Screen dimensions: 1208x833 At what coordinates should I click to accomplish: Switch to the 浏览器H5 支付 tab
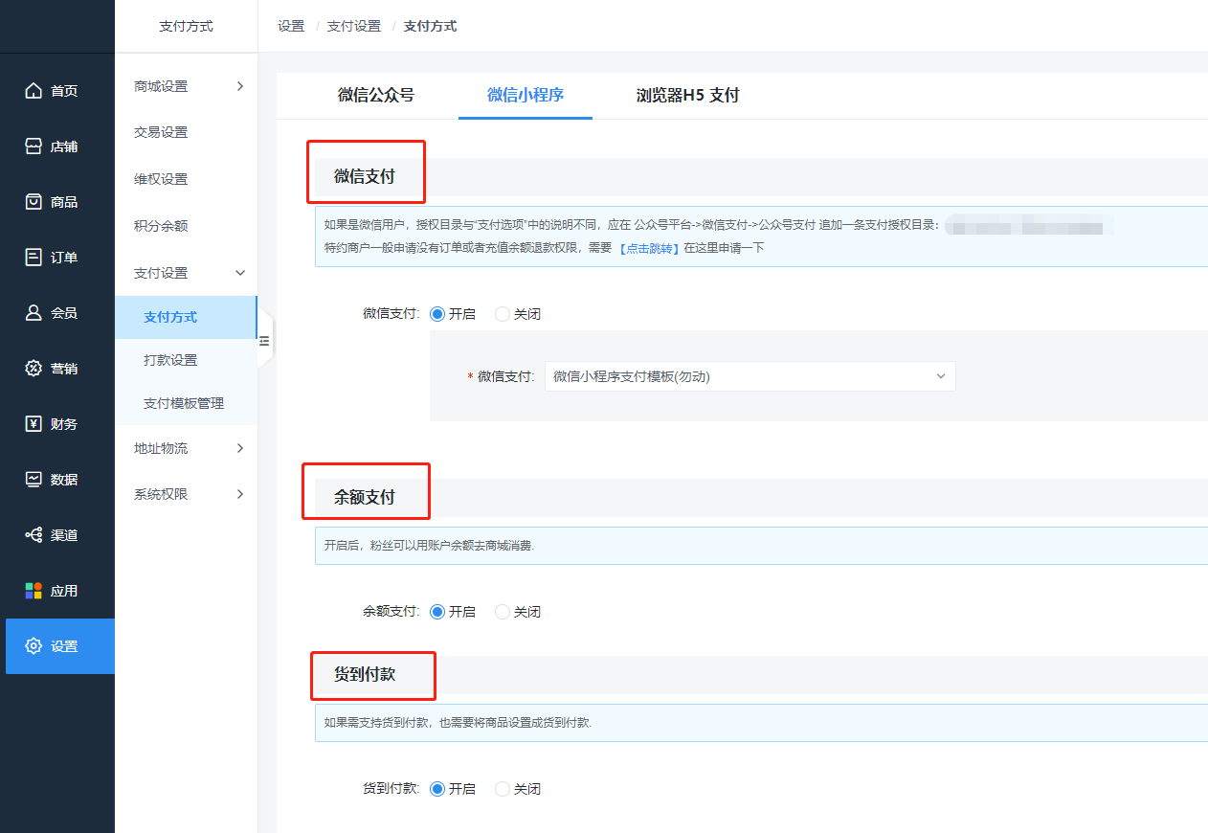click(x=687, y=96)
